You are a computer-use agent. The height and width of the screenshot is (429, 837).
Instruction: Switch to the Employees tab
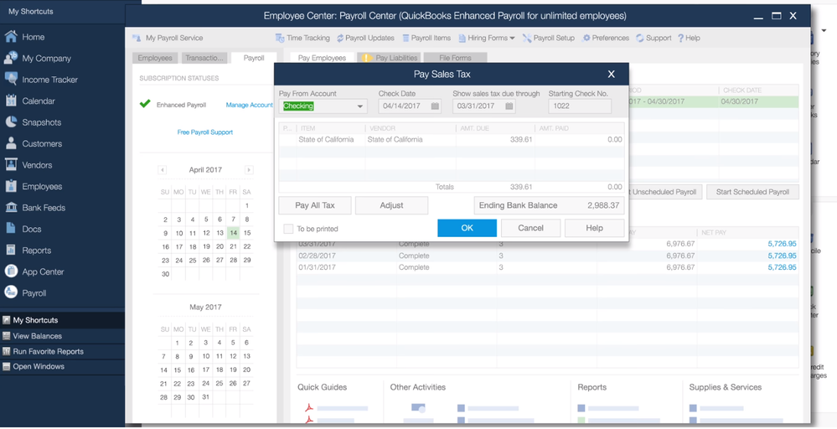[155, 58]
